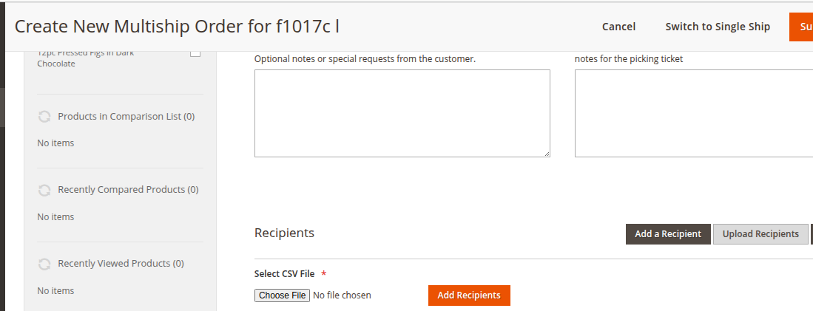Click refresh icon for Recently Compared Products
This screenshot has width=813, height=311.
(44, 191)
